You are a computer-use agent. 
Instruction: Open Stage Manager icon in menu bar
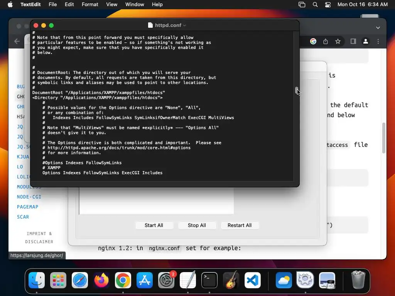coord(302,5)
